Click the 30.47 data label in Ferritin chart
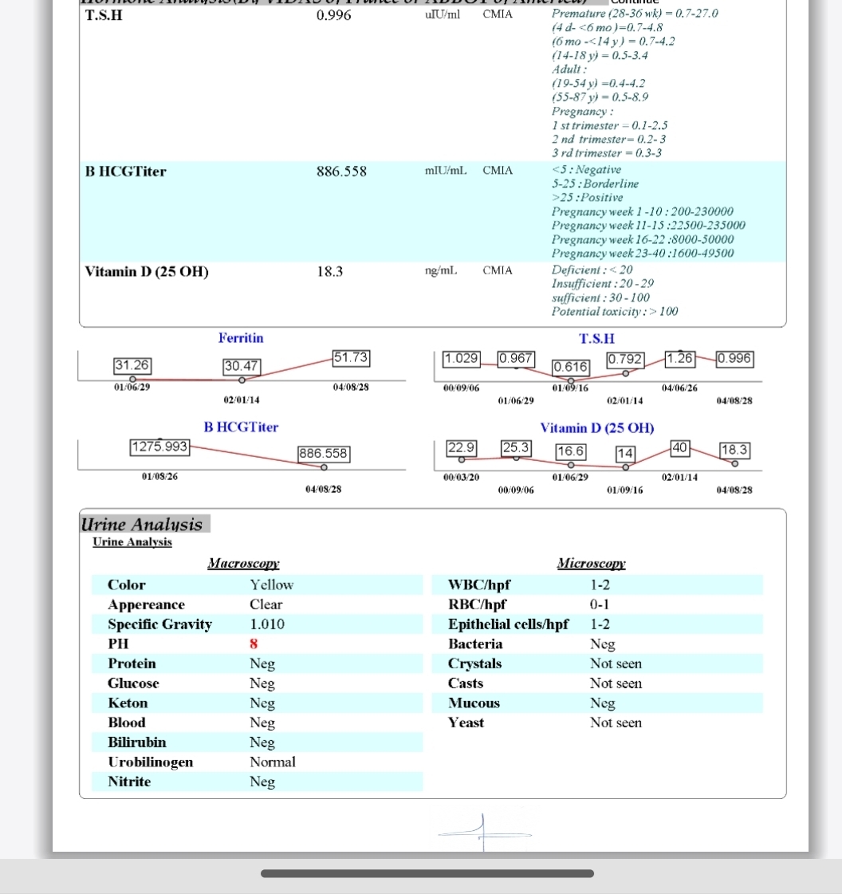 (x=241, y=366)
